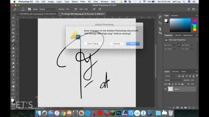Hide Layer 0 with the eye icon

tap(166, 89)
